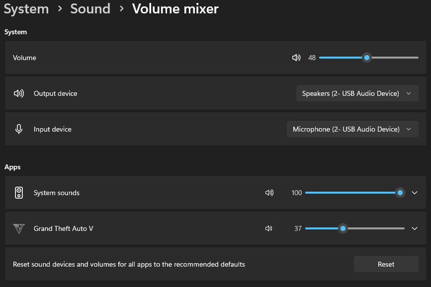431x287 pixels.
Task: Mute Grand Theft Auto V audio
Action: click(x=269, y=228)
